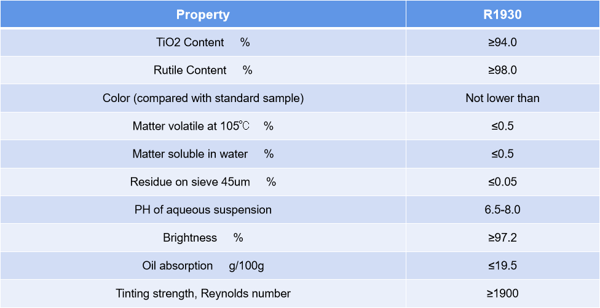Image resolution: width=600 pixels, height=308 pixels.
Task: Select Oil absorption g/100g cell
Action: coord(203,266)
